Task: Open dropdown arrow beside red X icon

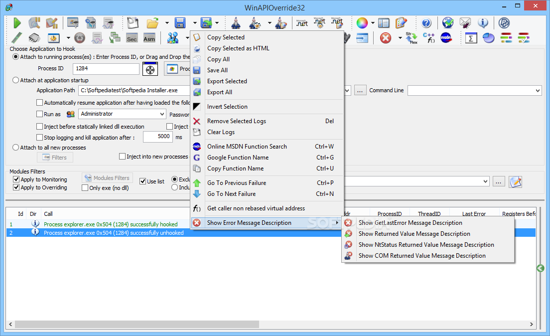Action: point(400,37)
